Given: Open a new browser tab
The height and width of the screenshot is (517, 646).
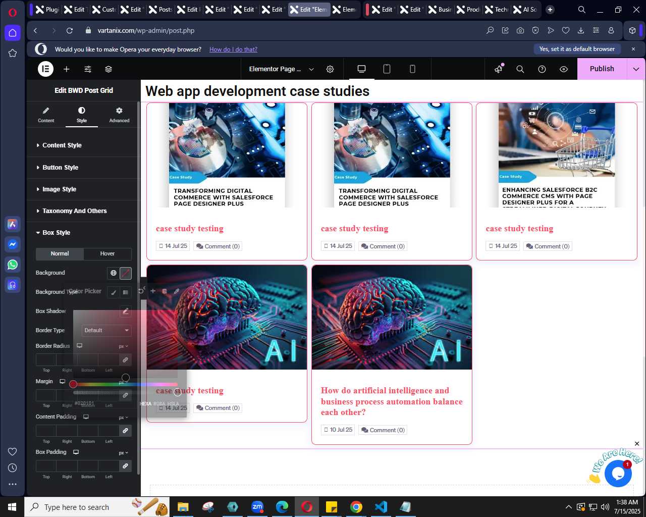Looking at the screenshot, I should [550, 10].
